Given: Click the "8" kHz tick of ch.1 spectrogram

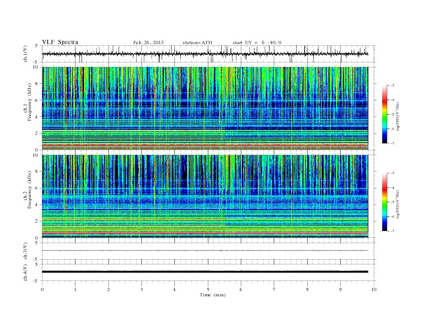Looking at the screenshot, I should (x=37, y=84).
